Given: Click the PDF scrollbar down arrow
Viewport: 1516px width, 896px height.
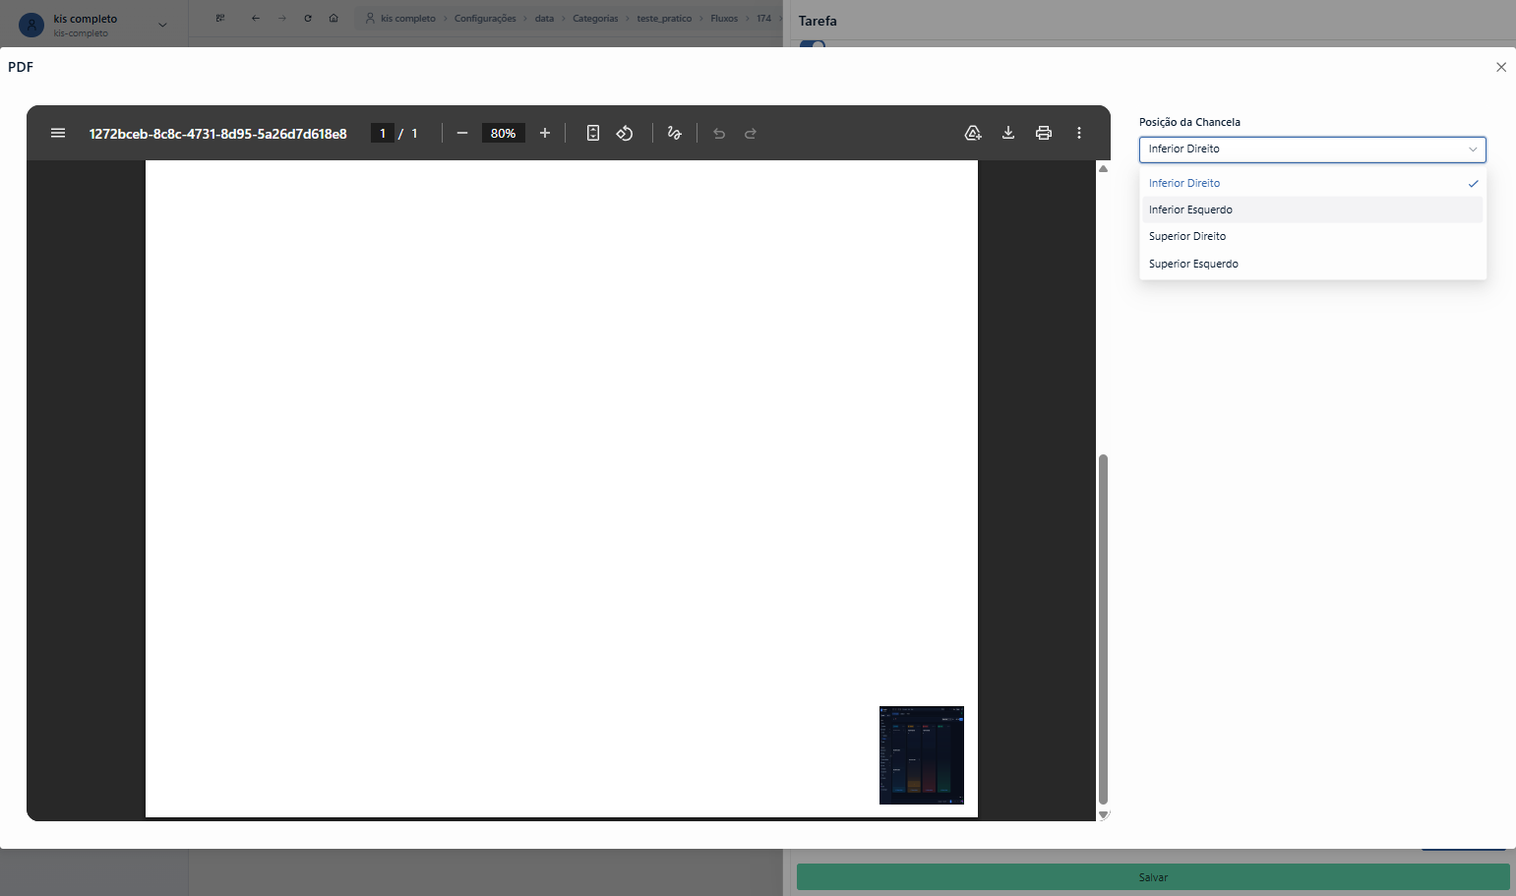Looking at the screenshot, I should pyautogui.click(x=1103, y=814).
